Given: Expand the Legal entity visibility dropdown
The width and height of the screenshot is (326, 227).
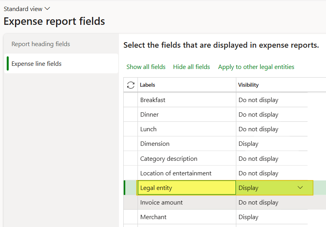Looking at the screenshot, I should point(300,188).
